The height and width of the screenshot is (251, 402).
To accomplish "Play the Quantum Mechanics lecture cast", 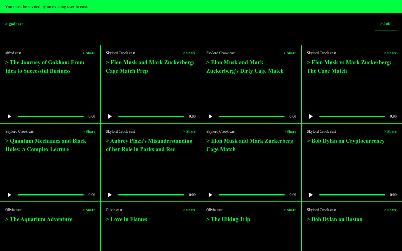I will (9, 195).
